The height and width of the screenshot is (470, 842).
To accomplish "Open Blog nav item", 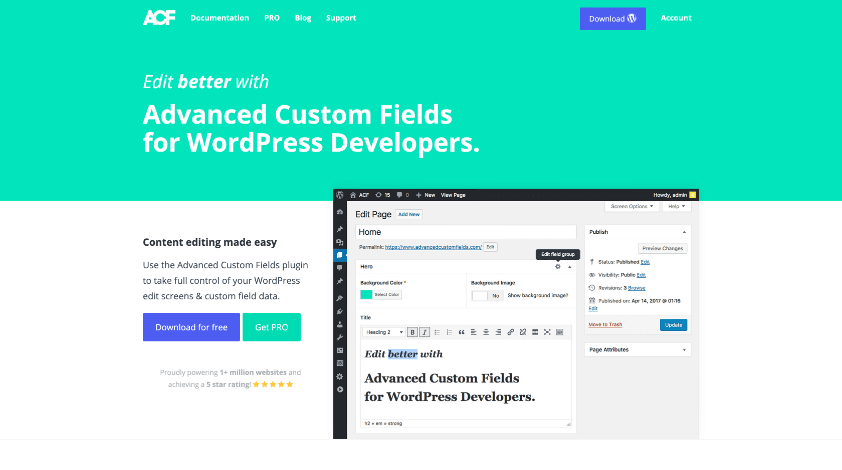I will [303, 18].
